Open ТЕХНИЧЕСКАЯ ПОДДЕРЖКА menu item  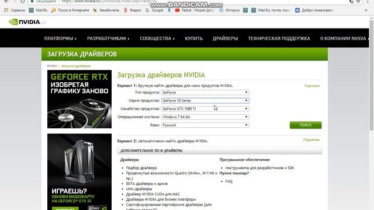click(x=279, y=38)
